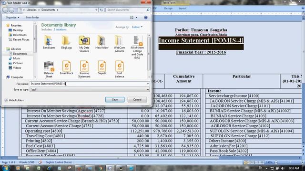The image size is (305, 171).
Task: Select the New folder item in Documents library
Action: click(x=102, y=42)
